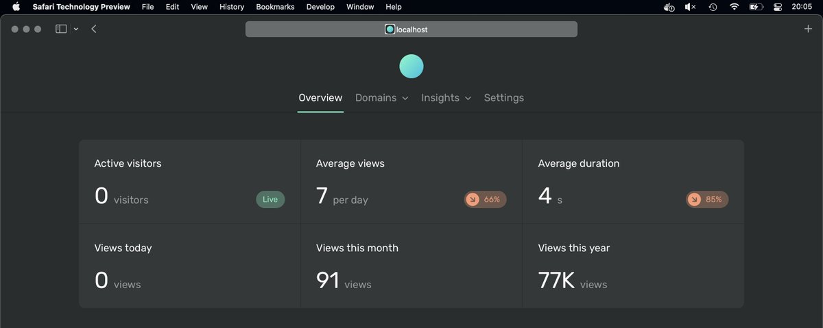823x328 pixels.
Task: Click the Views this month heading
Action: coord(357,248)
